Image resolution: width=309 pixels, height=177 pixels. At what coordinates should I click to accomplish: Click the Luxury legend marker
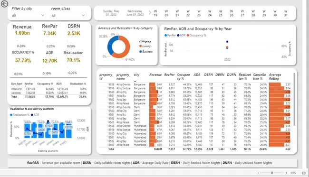point(141,46)
